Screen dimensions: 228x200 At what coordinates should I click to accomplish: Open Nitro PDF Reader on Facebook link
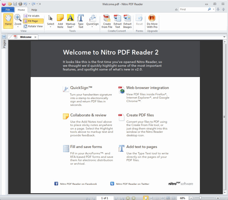pos(78,184)
